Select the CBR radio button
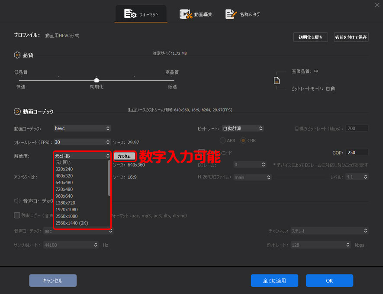 tap(242, 140)
